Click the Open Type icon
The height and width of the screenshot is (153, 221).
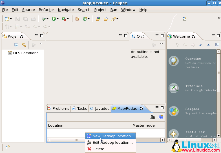[x=98, y=19]
